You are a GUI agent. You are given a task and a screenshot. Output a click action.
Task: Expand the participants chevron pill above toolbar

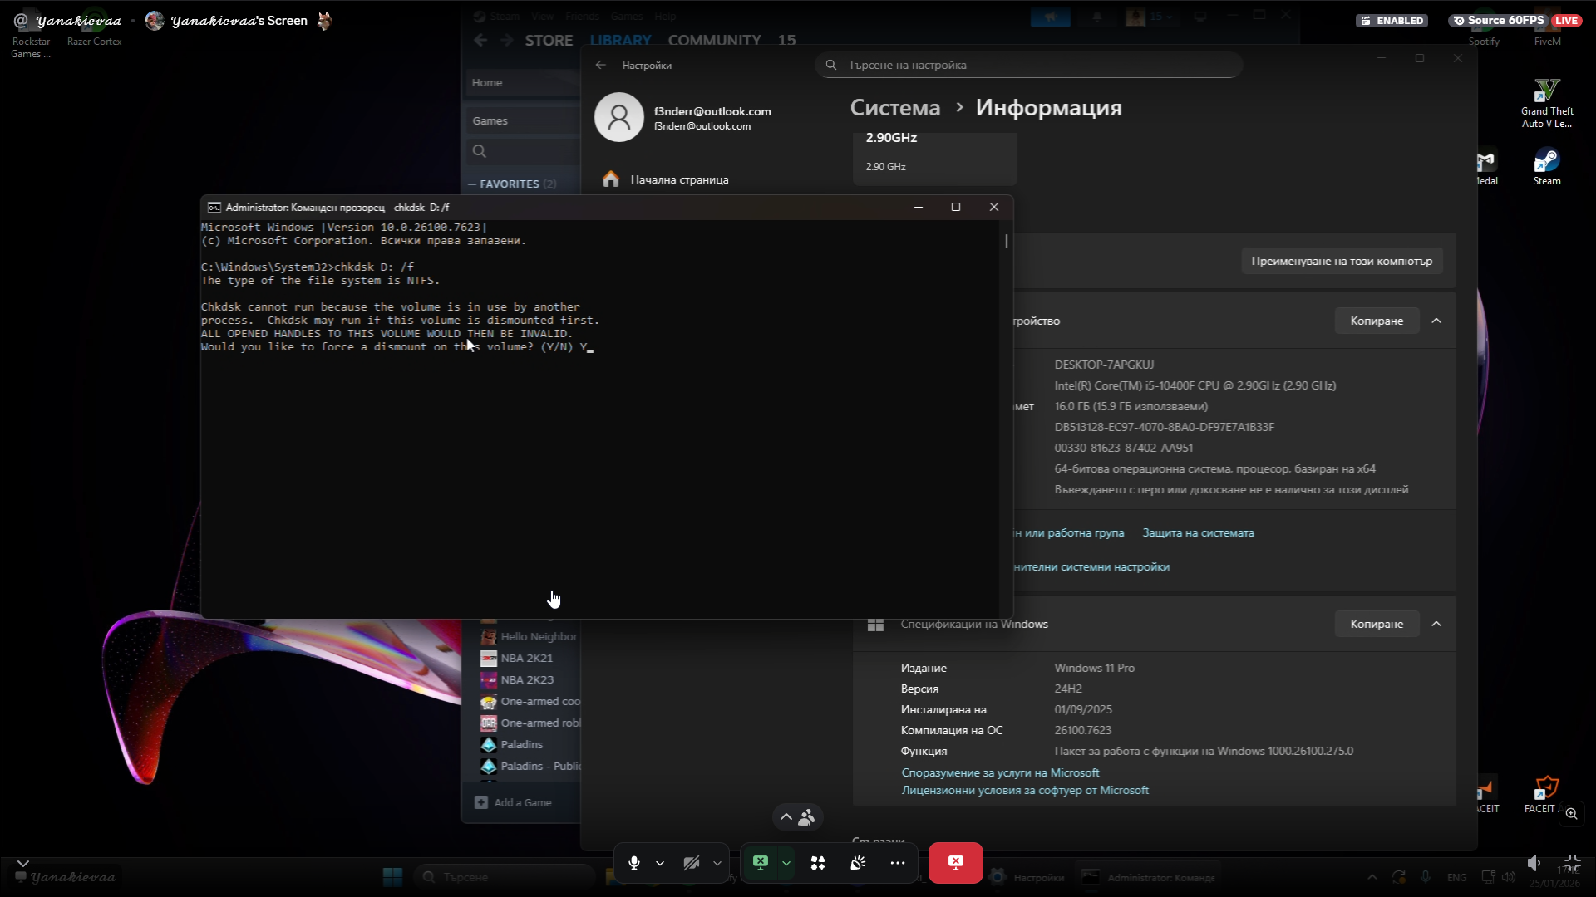(797, 817)
